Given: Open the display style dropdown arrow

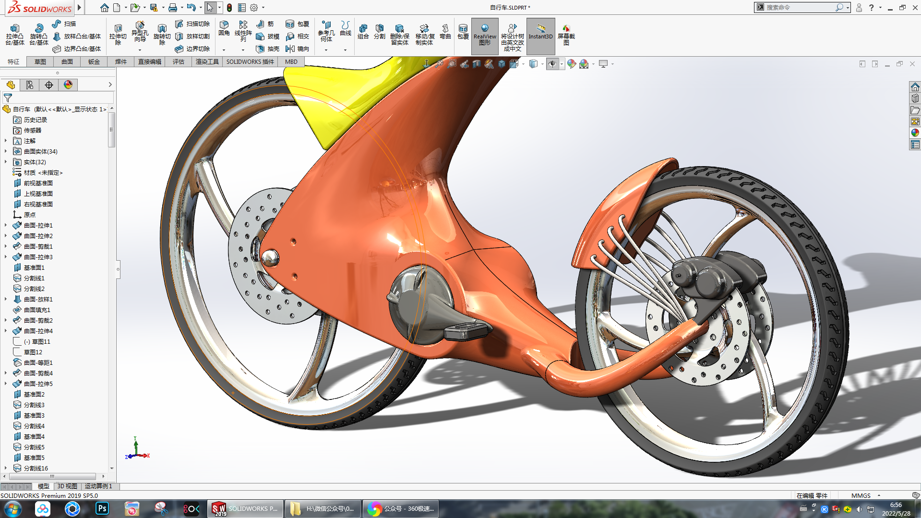Looking at the screenshot, I should (x=542, y=64).
